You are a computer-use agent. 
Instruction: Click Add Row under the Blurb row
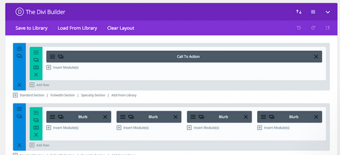[x=40, y=145]
